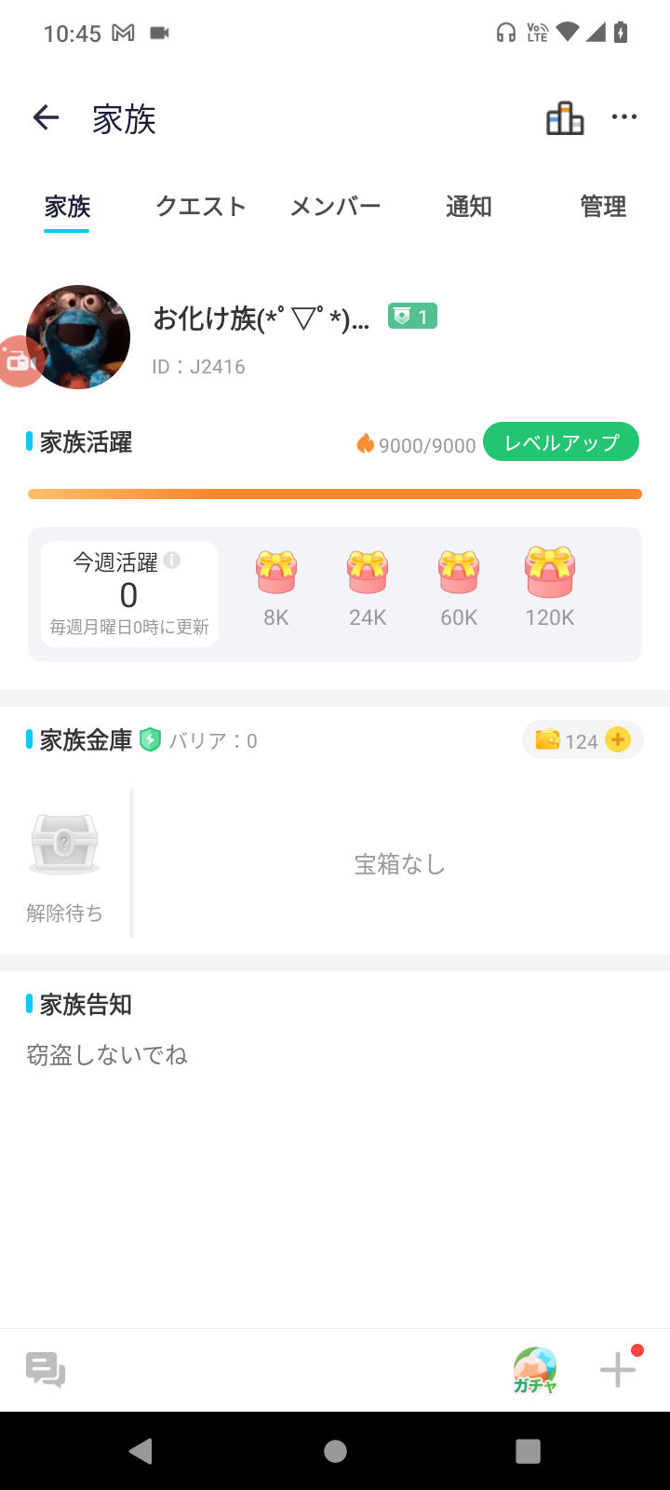The height and width of the screenshot is (1490, 670).
Task: Open the ガチャ gacha icon
Action: coord(535,1370)
